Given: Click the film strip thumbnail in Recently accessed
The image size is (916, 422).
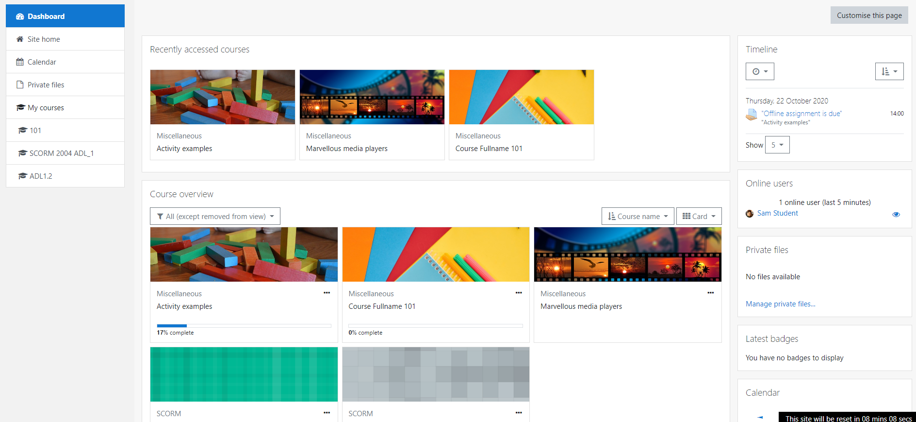Looking at the screenshot, I should 372,97.
